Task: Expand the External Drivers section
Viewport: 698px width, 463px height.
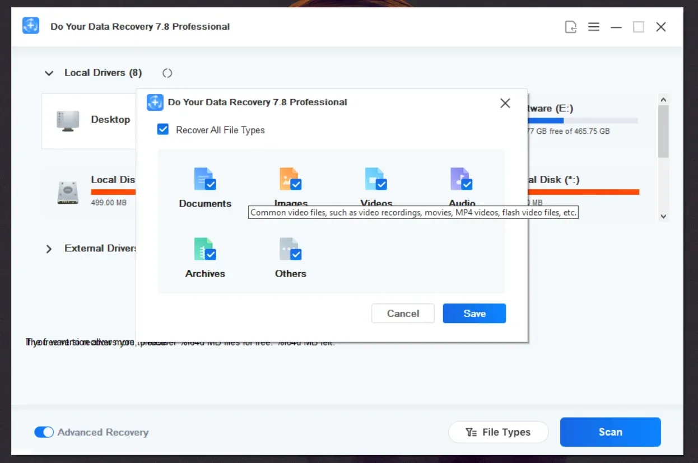Action: (49, 249)
